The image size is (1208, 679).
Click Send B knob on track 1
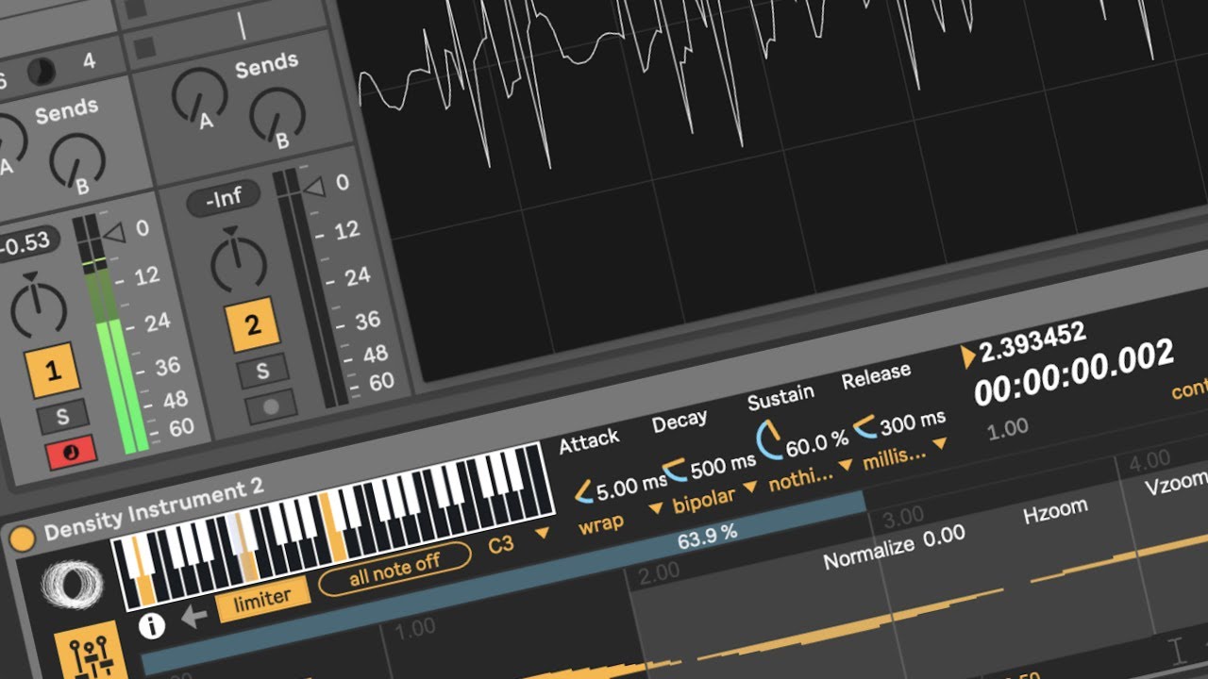[77, 160]
